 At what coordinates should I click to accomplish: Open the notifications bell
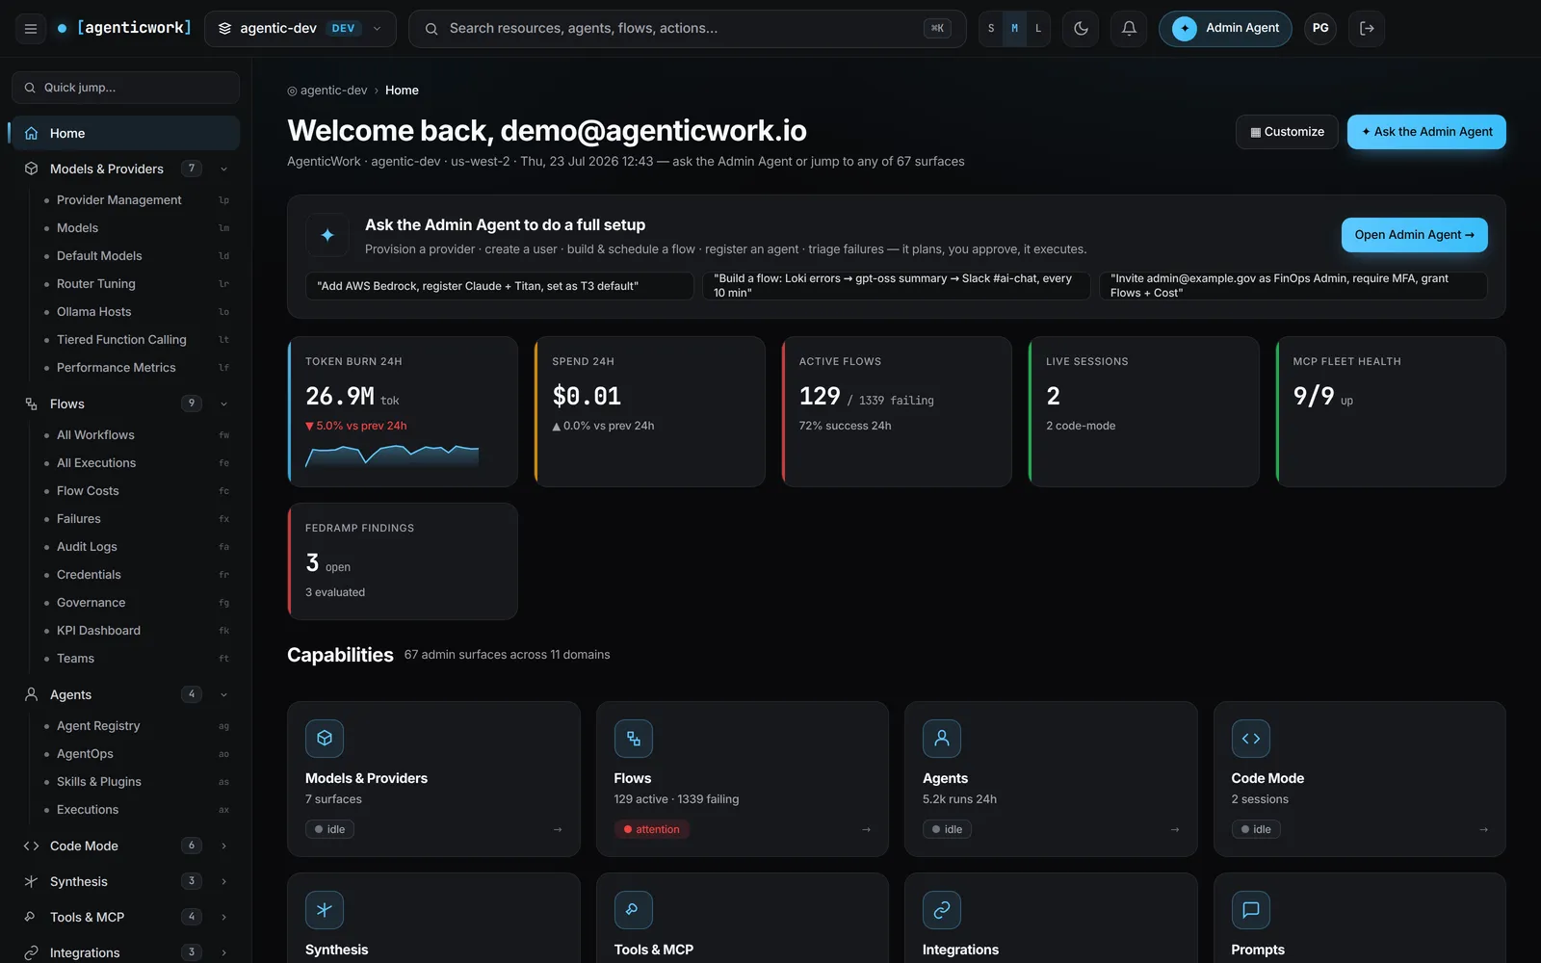(x=1129, y=29)
